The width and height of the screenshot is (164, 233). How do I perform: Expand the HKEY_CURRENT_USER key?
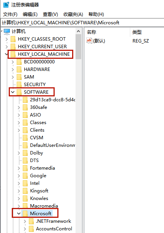[7, 47]
